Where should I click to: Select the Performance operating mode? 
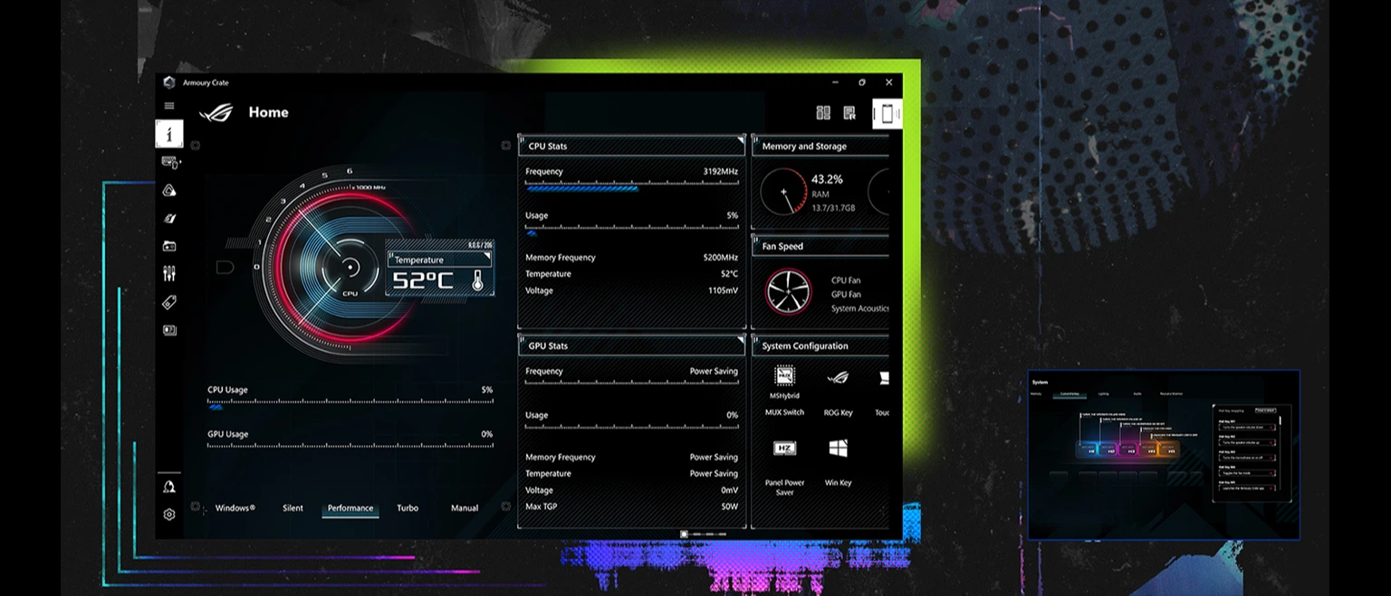350,508
